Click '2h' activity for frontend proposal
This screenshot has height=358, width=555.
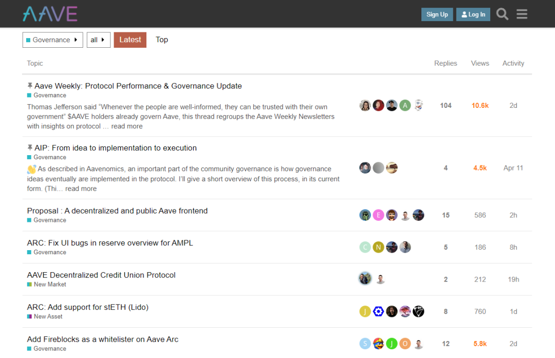(x=513, y=215)
